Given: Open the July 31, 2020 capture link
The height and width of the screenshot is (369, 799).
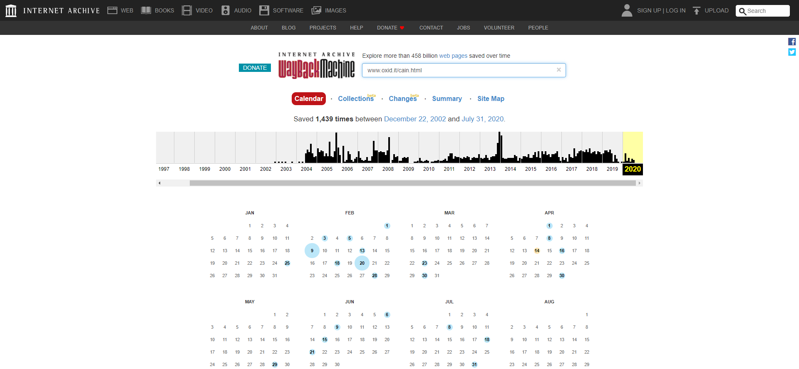Looking at the screenshot, I should point(483,119).
